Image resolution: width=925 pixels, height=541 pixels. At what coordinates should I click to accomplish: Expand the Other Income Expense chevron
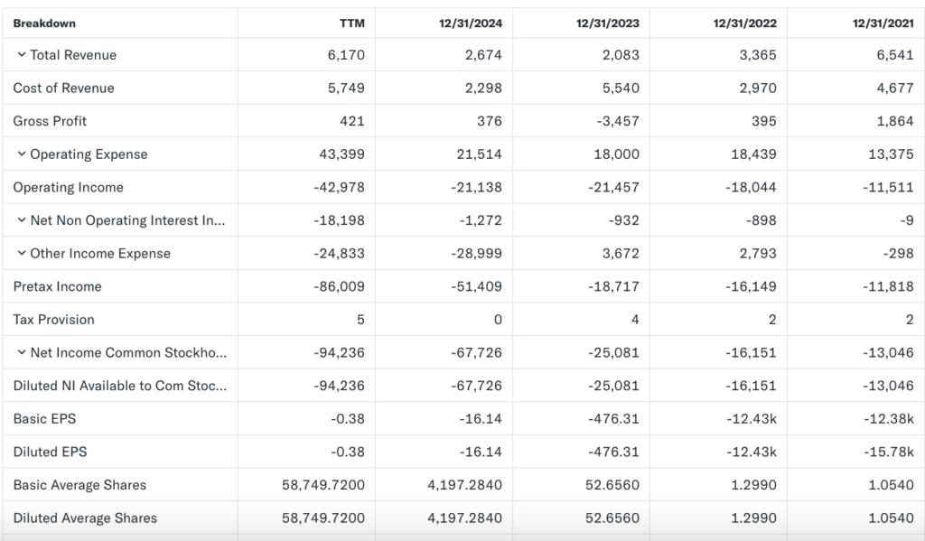(x=22, y=254)
